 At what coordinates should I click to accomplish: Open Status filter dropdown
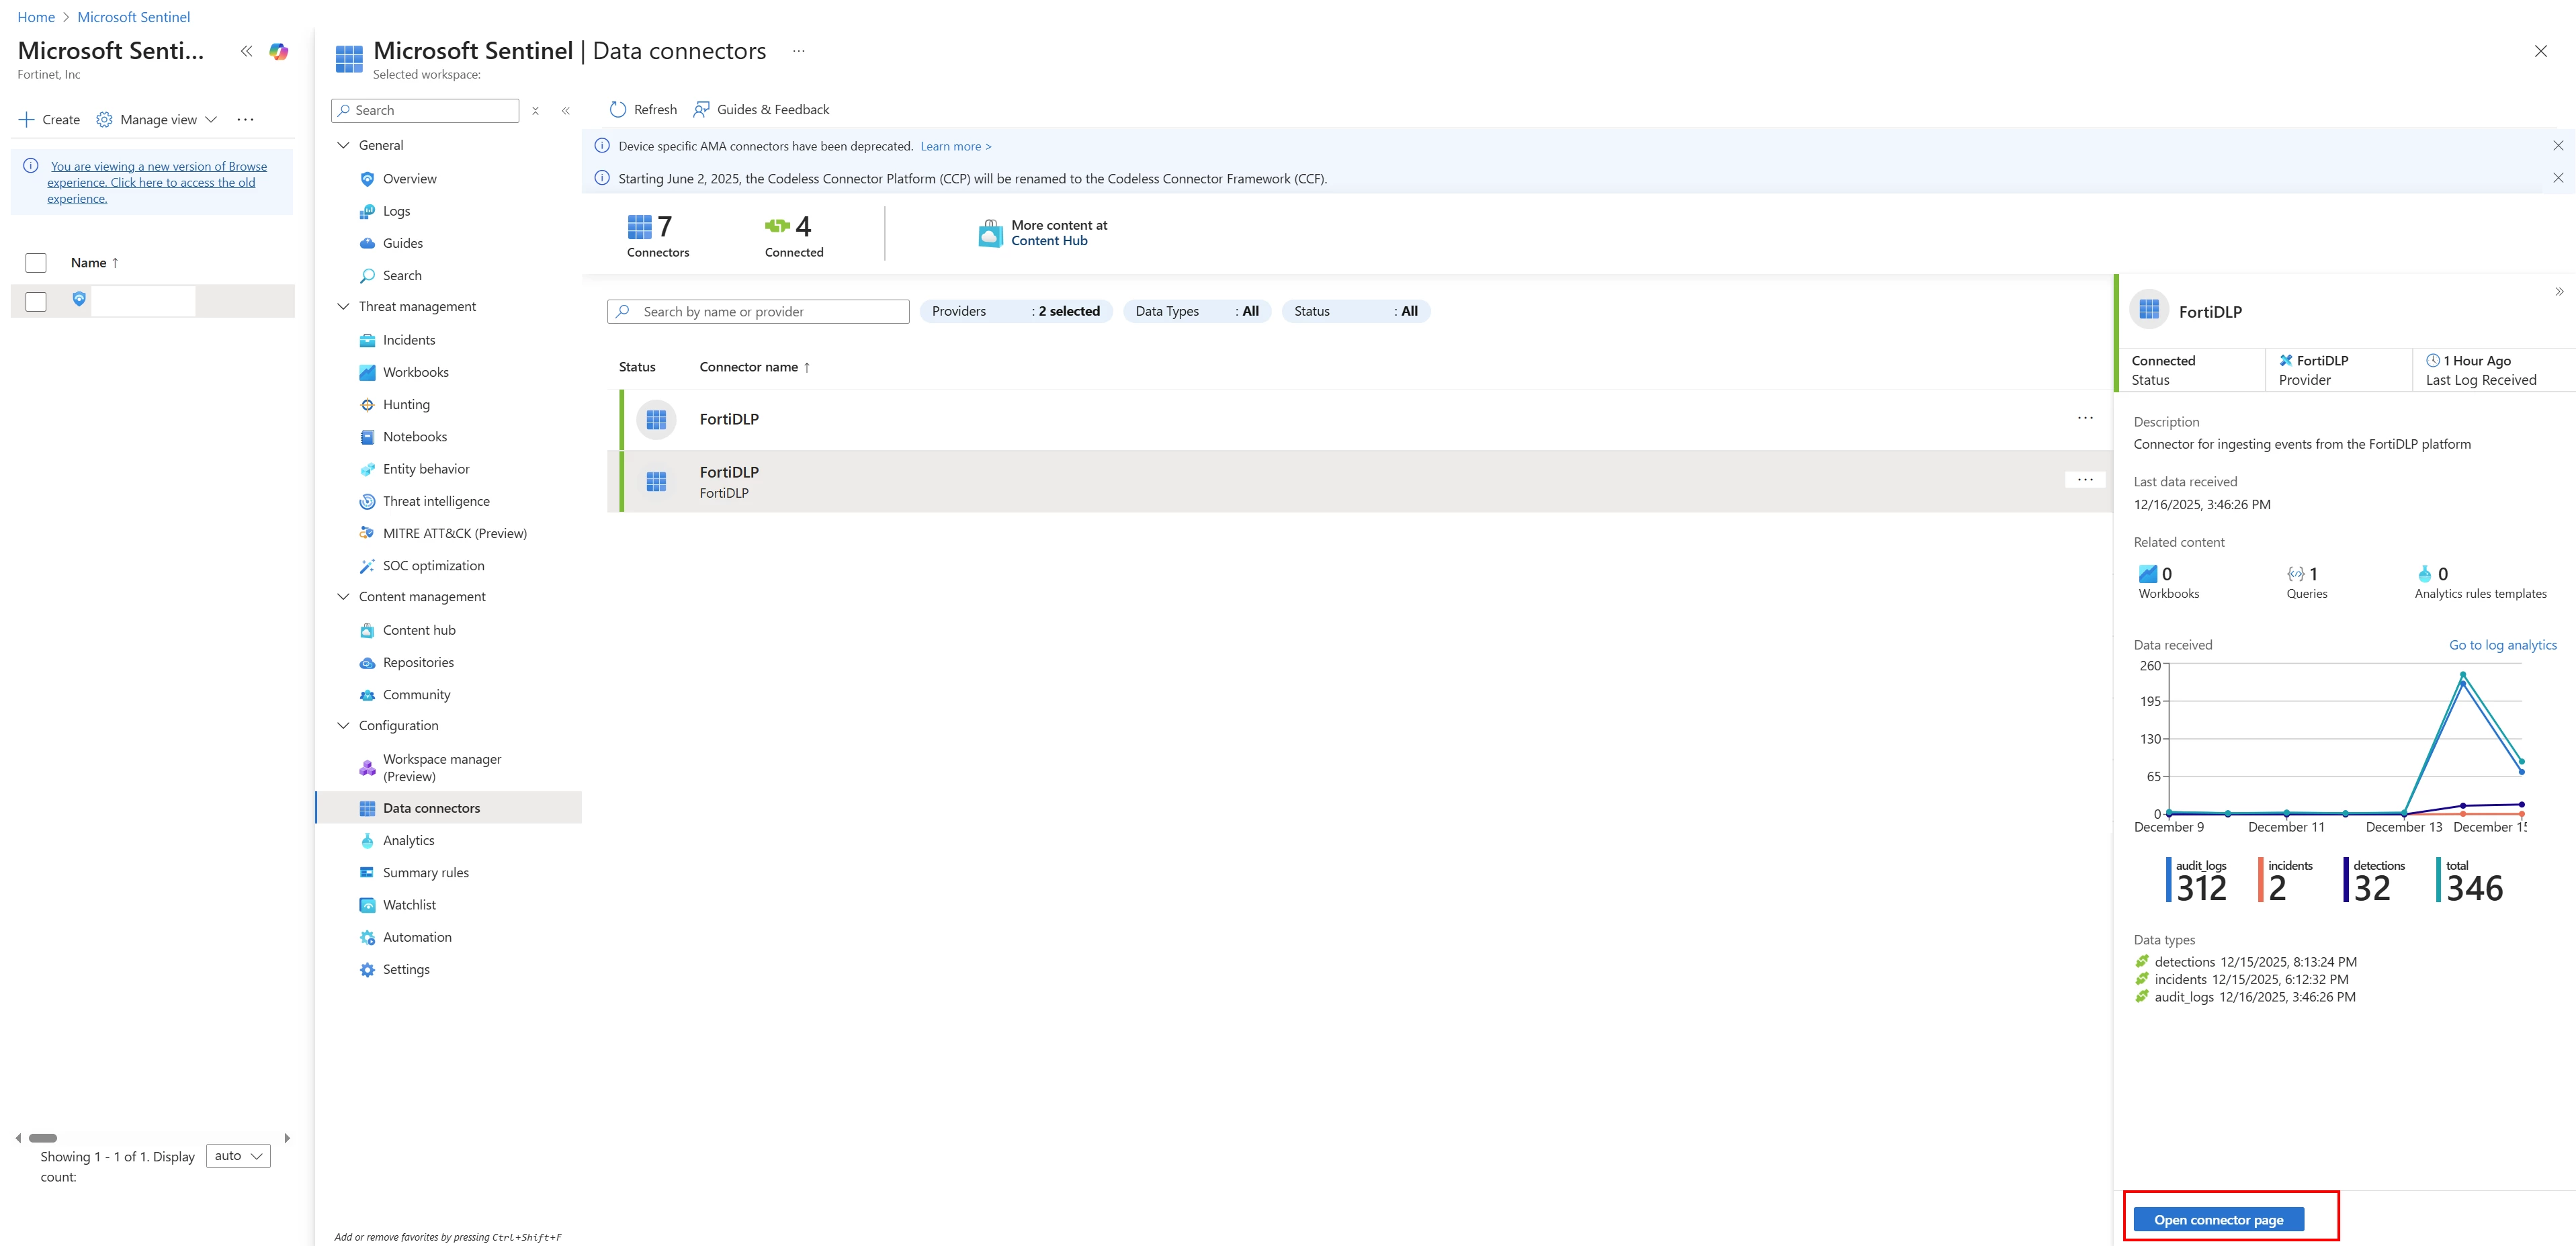pyautogui.click(x=1355, y=312)
